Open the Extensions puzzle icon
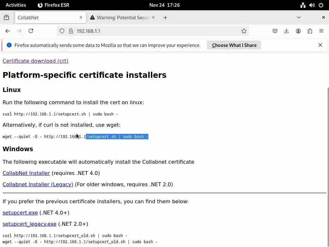 [x=310, y=31]
